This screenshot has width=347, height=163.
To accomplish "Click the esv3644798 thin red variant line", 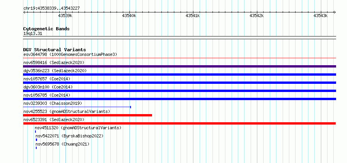I will (x=179, y=58).
